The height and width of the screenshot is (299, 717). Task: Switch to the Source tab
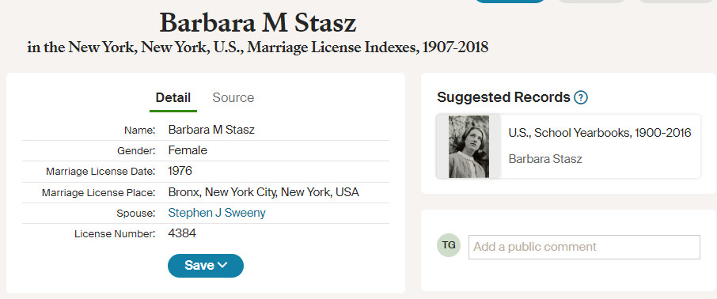(233, 97)
